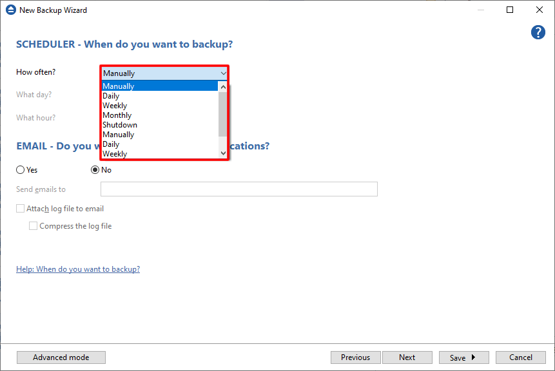555x371 pixels.
Task: Open the Save button's arrow menu
Action: pos(473,357)
